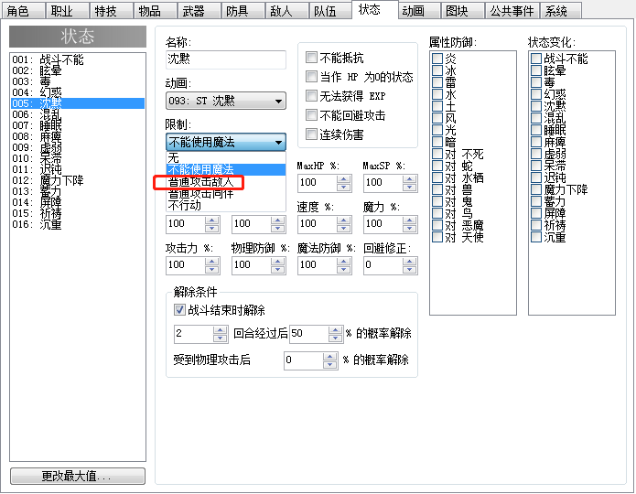Click the MaxSP % stepper arrows
Viewport: 636px width, 494px height.
pos(410,183)
